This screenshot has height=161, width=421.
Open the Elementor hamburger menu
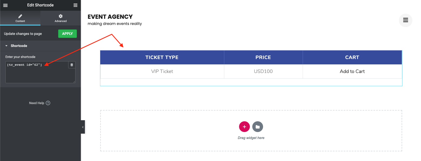(5, 5)
